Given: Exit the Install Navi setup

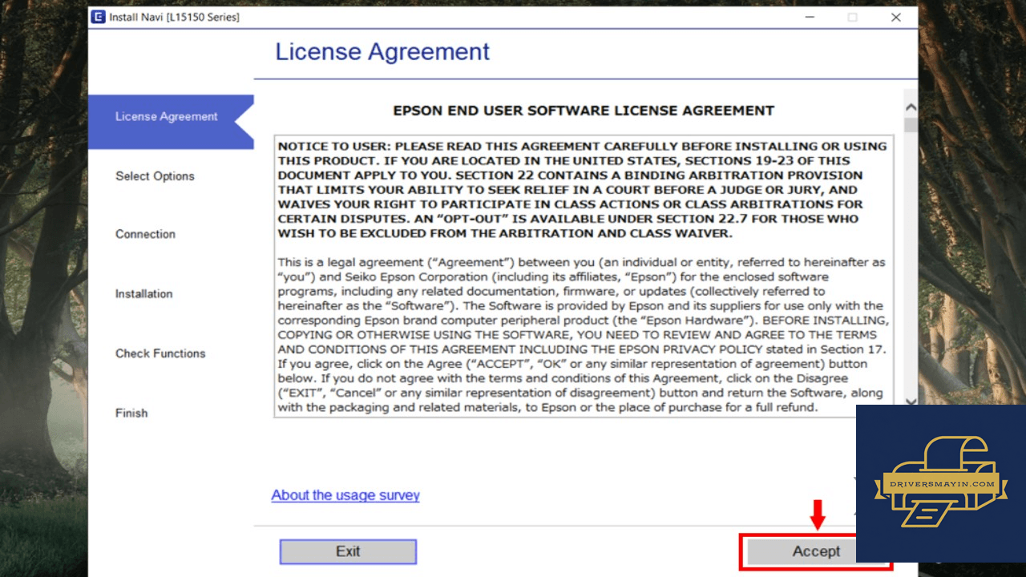Looking at the screenshot, I should (x=348, y=551).
